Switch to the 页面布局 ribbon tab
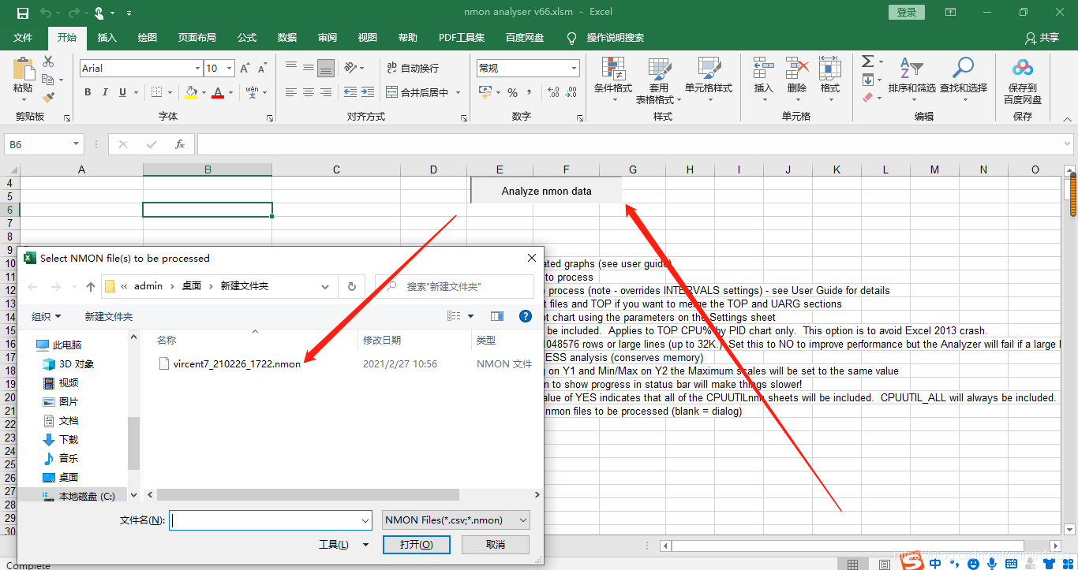Screen dimensions: 1078x570 pyautogui.click(x=197, y=38)
